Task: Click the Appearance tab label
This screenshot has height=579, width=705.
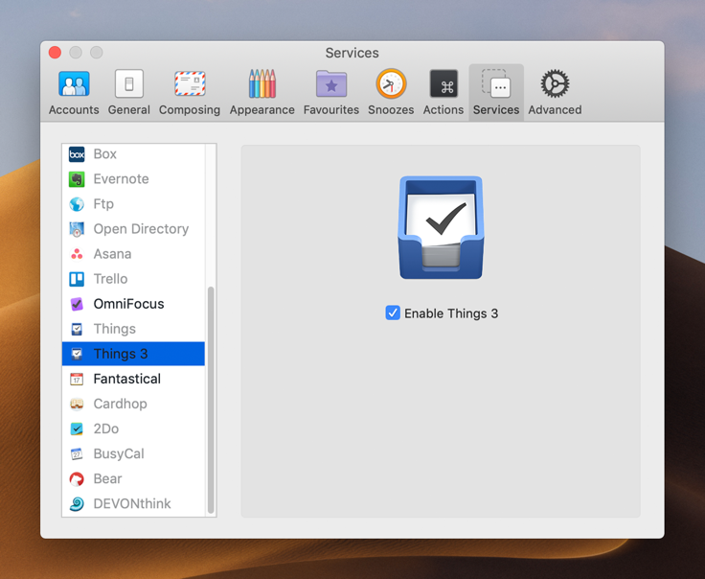Action: point(262,110)
